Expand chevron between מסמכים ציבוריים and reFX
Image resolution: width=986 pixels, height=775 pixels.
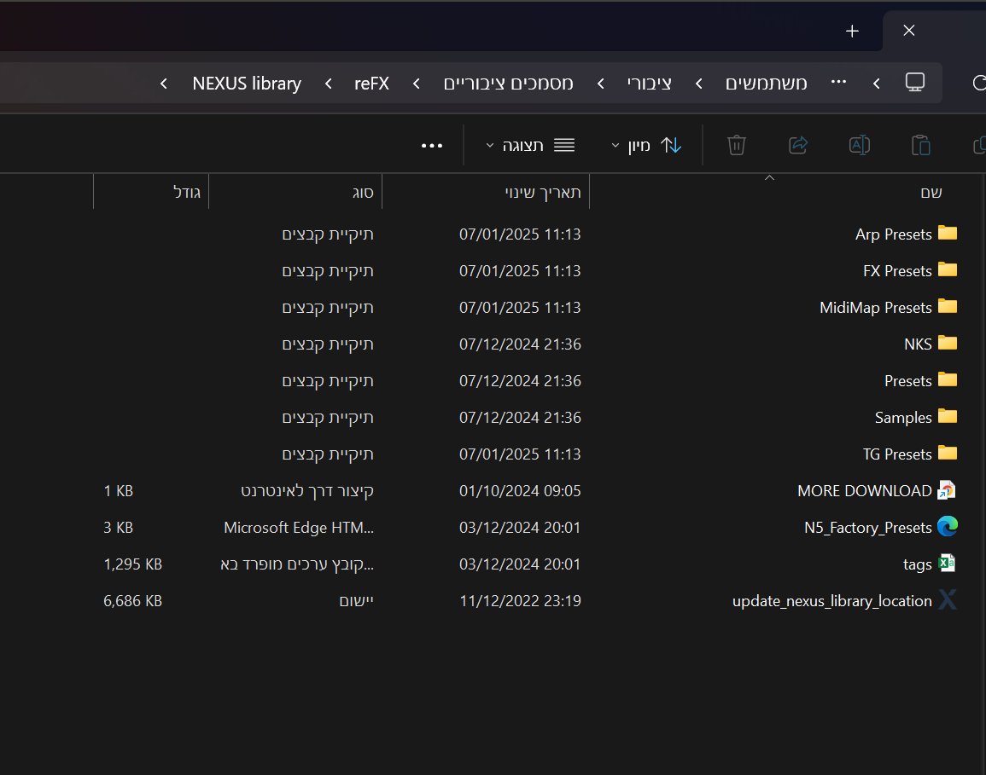pyautogui.click(x=417, y=84)
